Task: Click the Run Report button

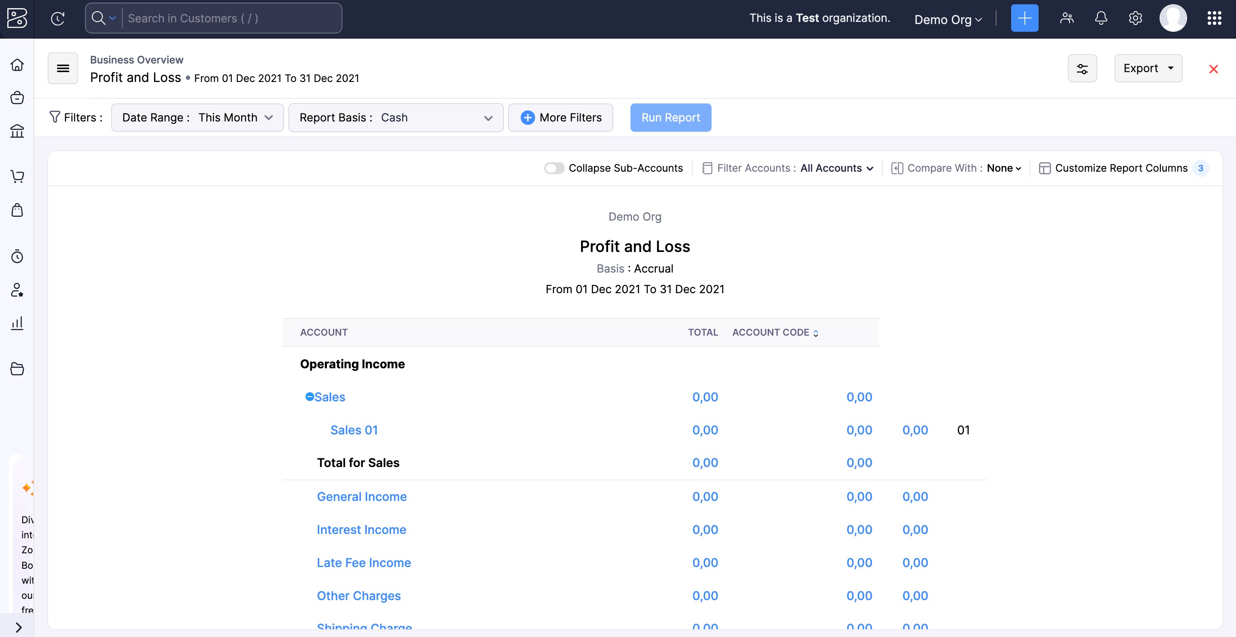Action: click(x=670, y=118)
